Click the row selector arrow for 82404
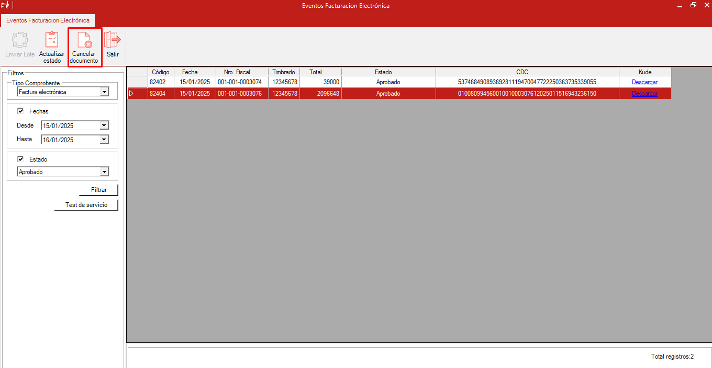This screenshot has width=712, height=368. click(131, 94)
